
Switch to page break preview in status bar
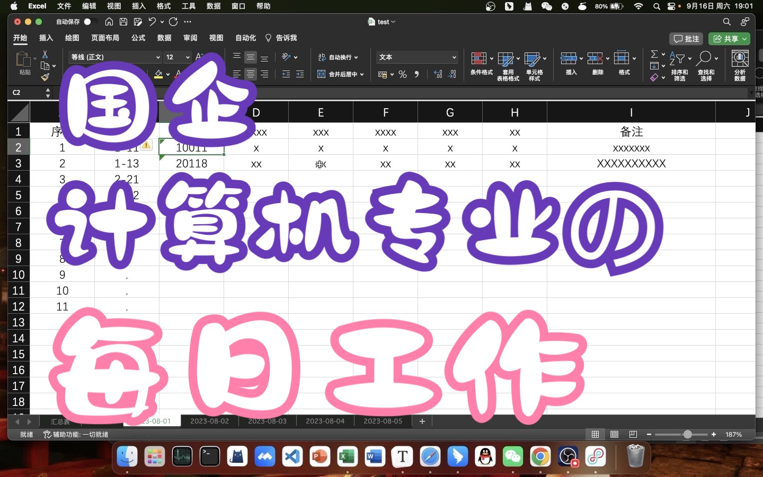[x=633, y=434]
